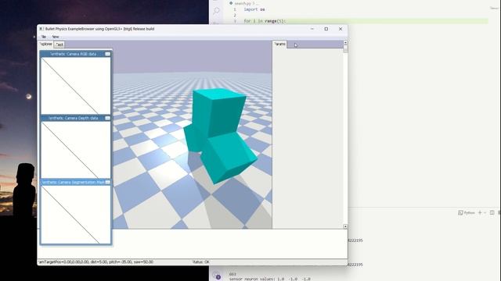Collapse the Synthetic Camera Segmentation Mask panel
Image resolution: width=501 pixels, height=281 pixels.
point(108,182)
